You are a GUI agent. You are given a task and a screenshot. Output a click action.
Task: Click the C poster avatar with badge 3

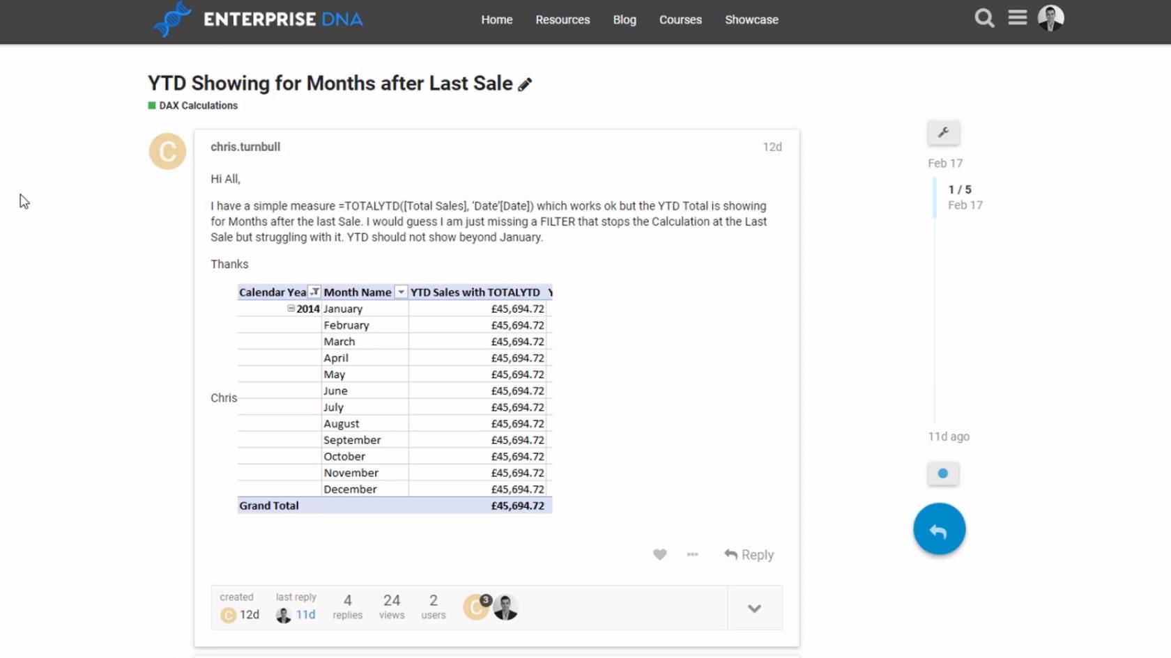[x=477, y=607]
